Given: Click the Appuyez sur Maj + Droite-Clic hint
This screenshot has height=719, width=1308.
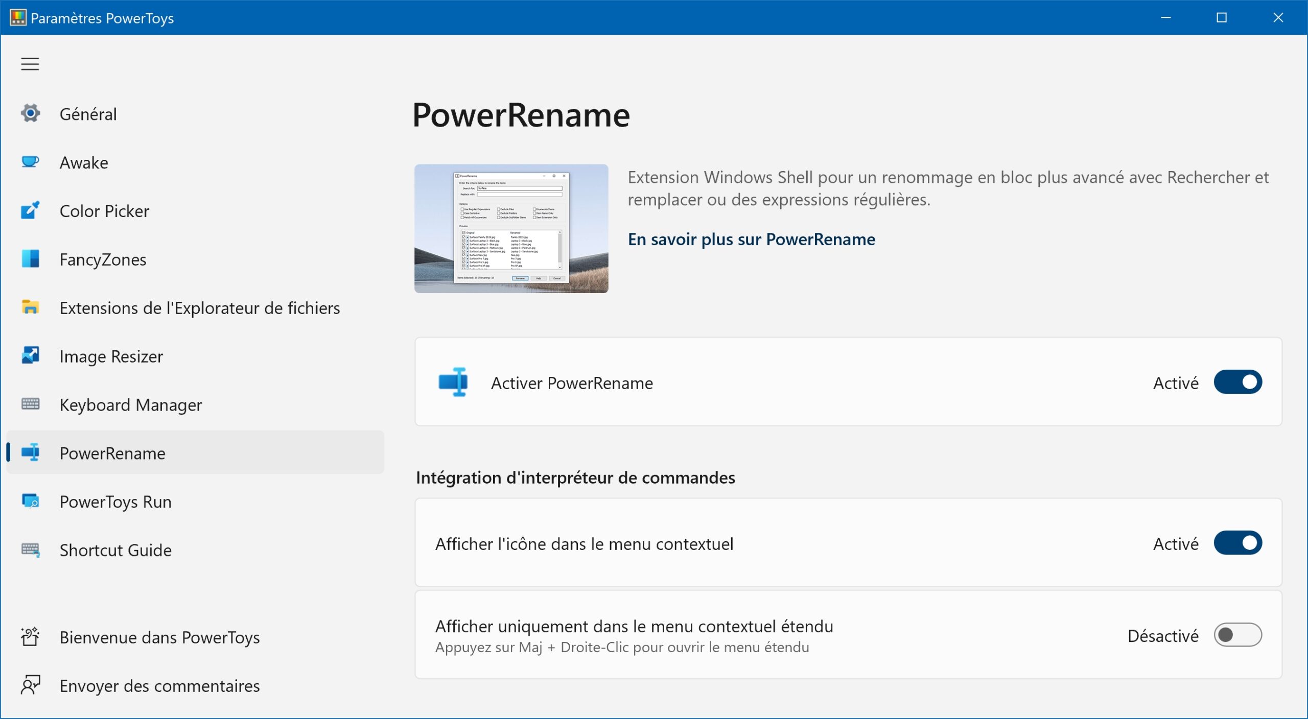Looking at the screenshot, I should point(622,648).
